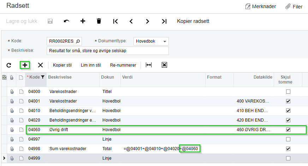Click the Filer paperclip icon

(288, 6)
